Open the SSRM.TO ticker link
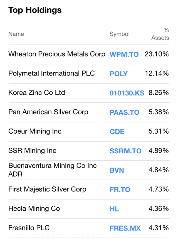 125,151
